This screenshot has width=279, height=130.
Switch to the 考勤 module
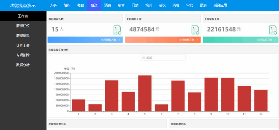(x=81, y=5)
